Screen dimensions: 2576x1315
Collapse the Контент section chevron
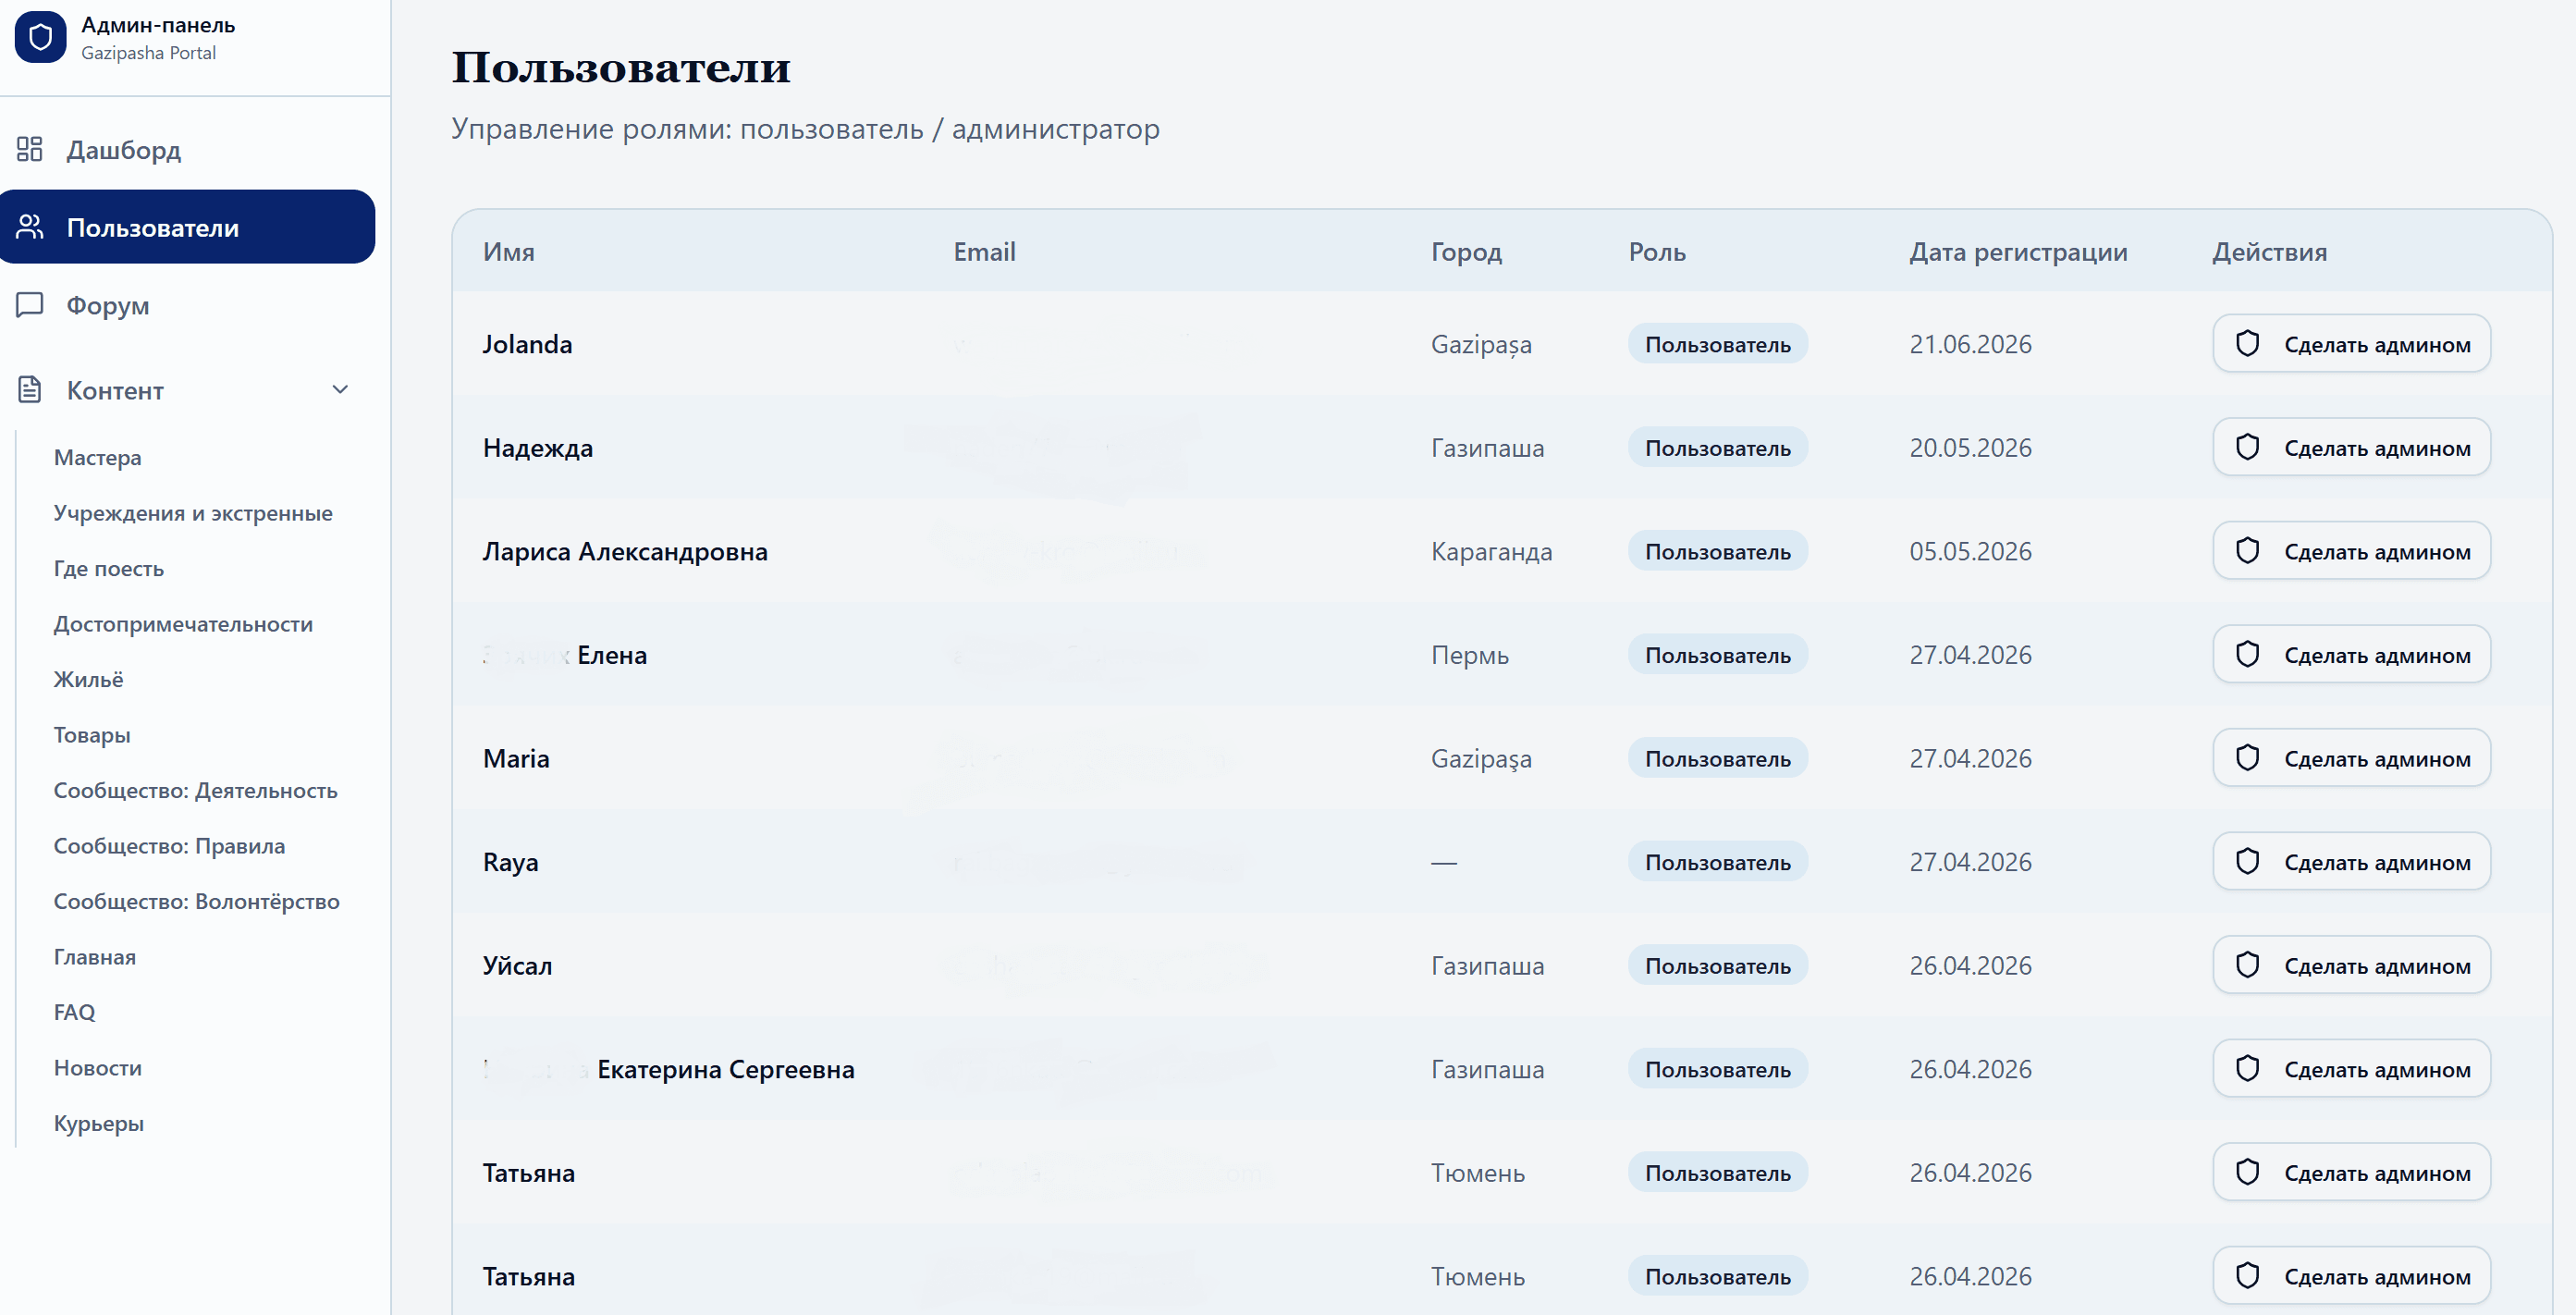340,390
